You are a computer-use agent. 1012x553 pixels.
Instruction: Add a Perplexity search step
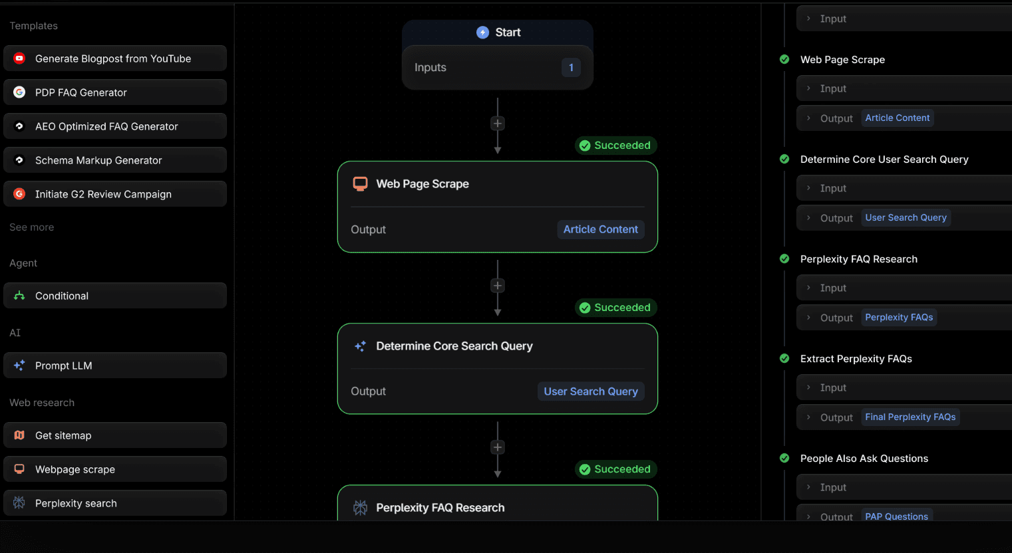click(115, 503)
